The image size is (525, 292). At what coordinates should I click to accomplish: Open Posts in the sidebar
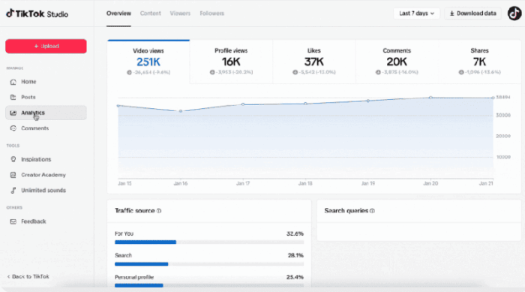(x=46, y=98)
